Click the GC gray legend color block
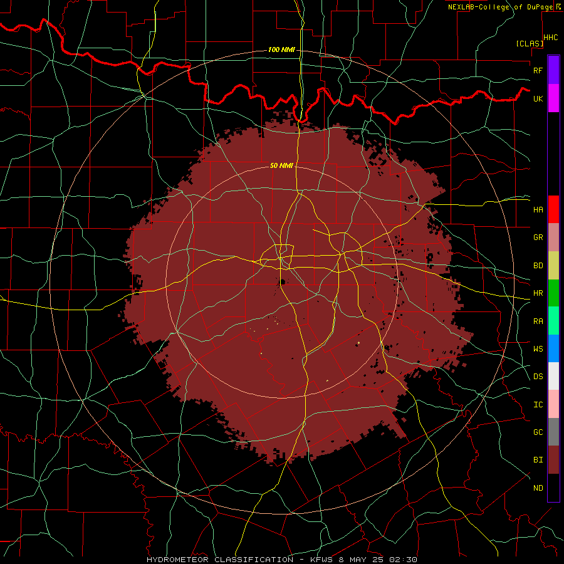The width and height of the screenshot is (564, 564). pyautogui.click(x=553, y=432)
